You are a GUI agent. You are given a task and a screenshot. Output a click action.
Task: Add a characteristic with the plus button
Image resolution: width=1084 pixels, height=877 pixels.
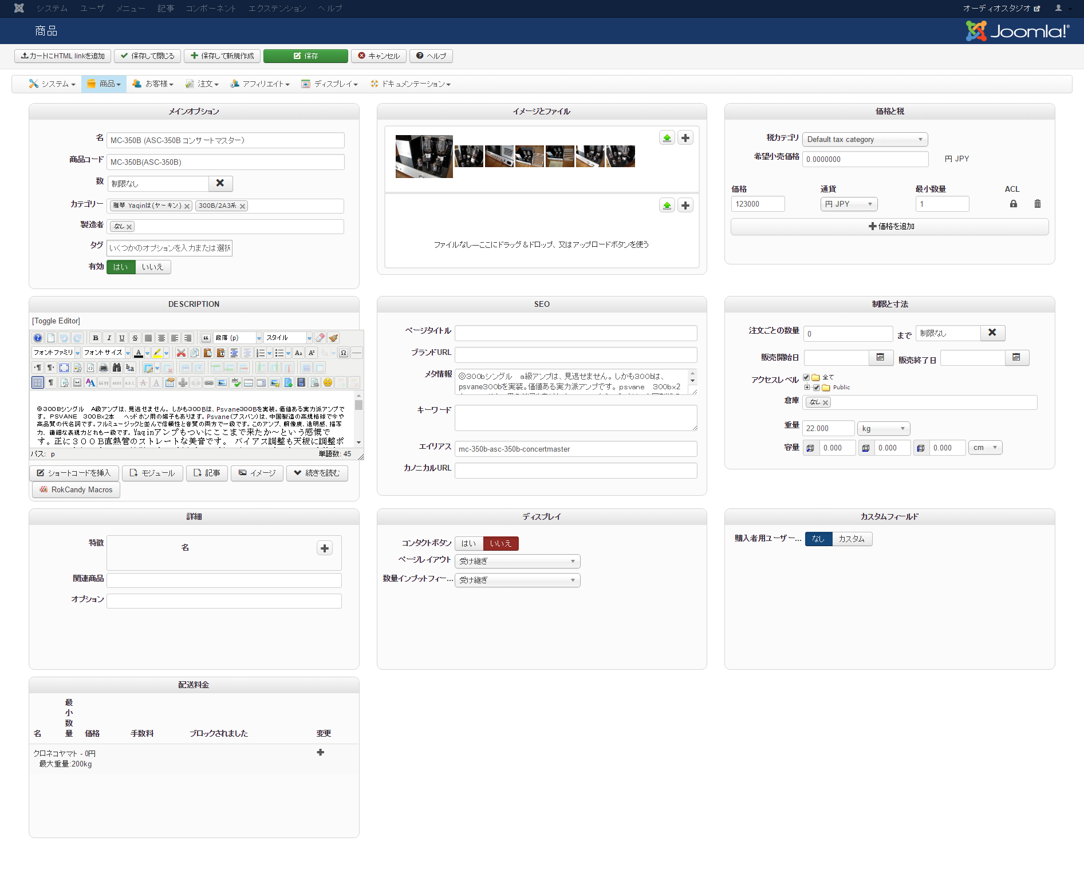tap(325, 548)
